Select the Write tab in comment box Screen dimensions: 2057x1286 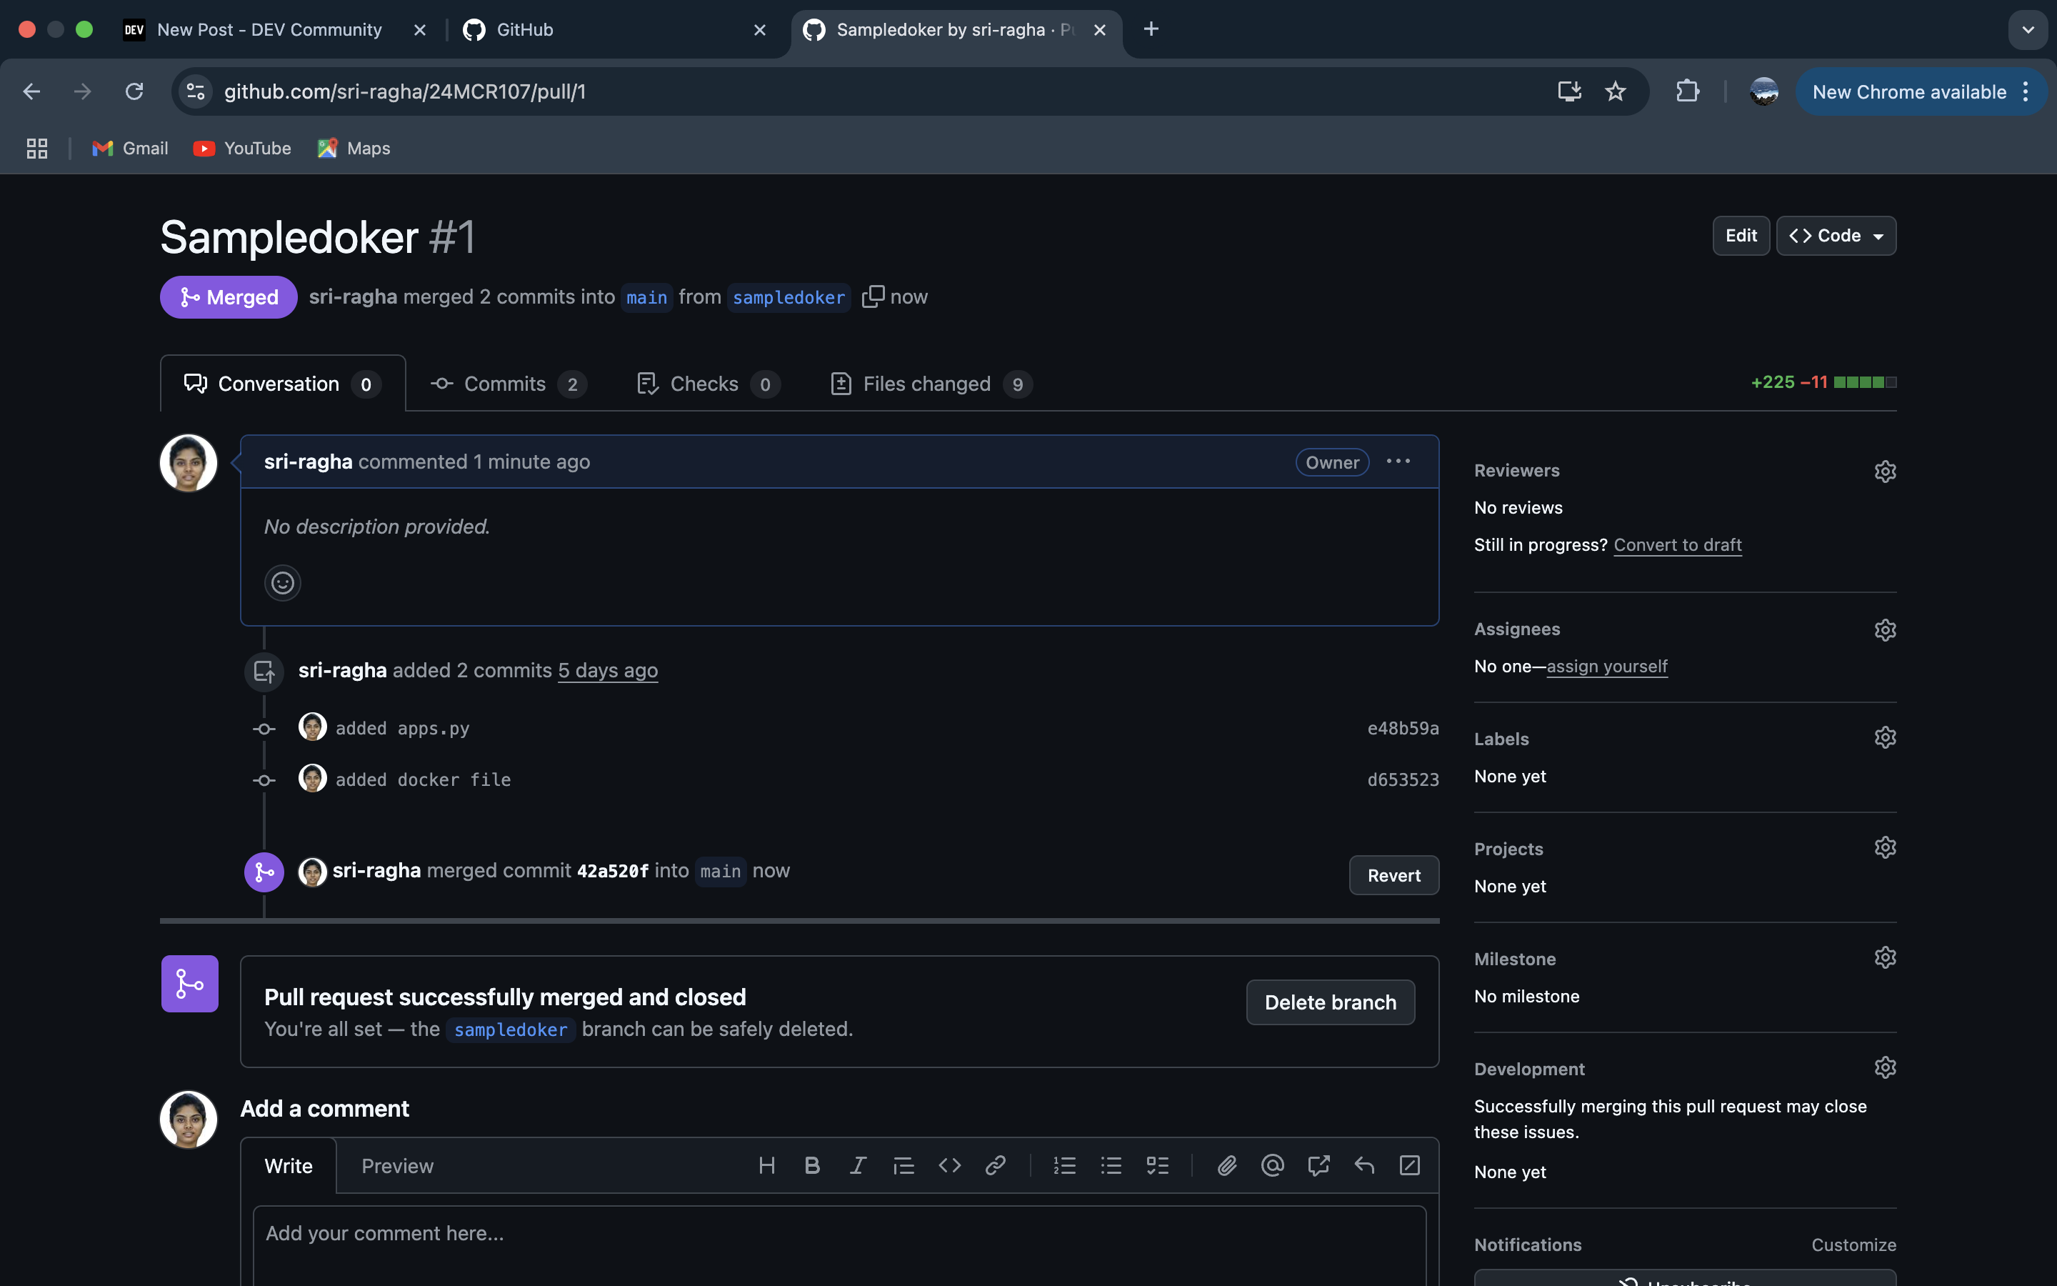[288, 1165]
